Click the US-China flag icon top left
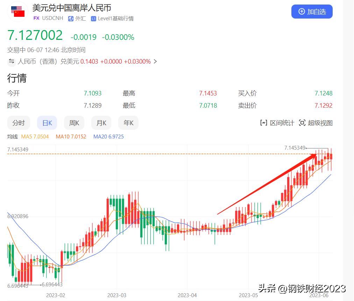 (17, 11)
